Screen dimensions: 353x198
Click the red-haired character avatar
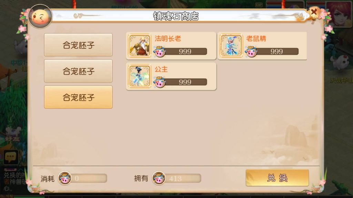coord(340,13)
